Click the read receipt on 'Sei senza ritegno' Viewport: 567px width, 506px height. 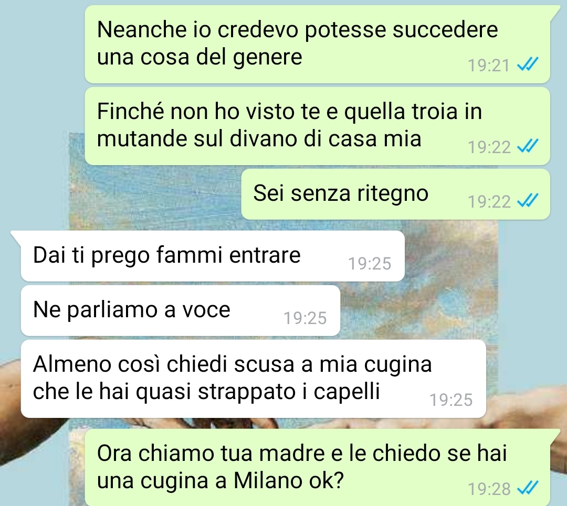point(528,200)
